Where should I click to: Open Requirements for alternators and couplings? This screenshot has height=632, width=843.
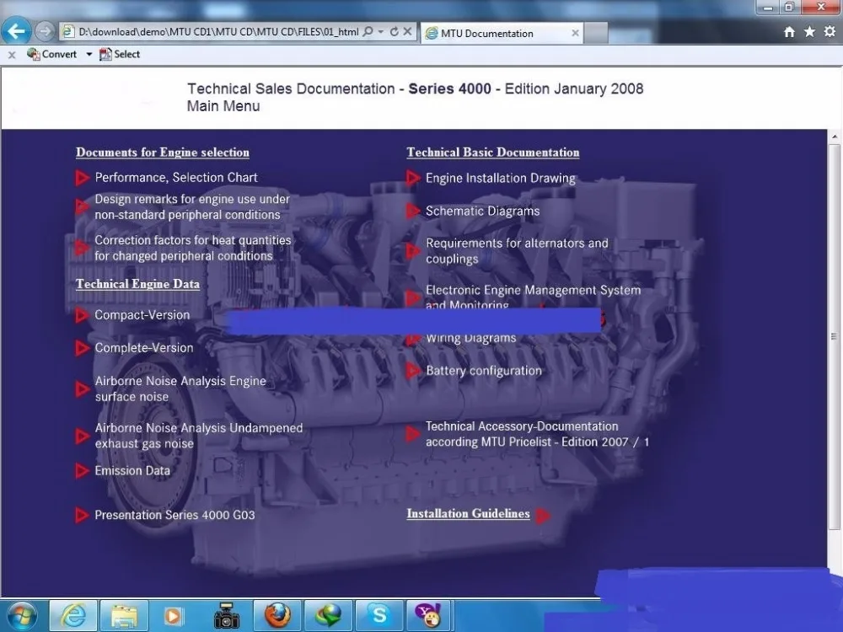tap(517, 251)
